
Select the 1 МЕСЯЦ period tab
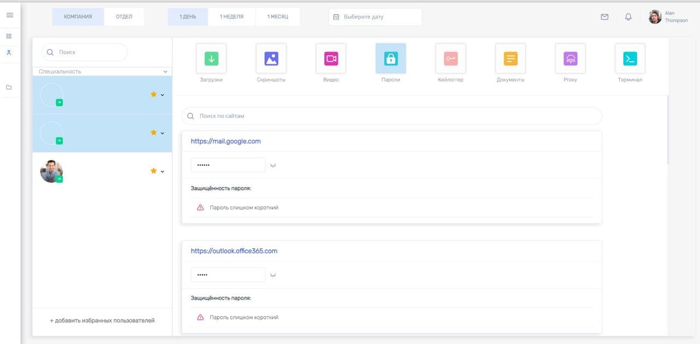(x=277, y=17)
